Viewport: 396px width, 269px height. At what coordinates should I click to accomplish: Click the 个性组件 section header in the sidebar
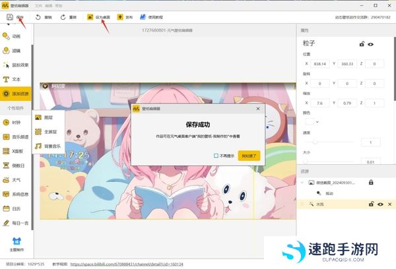coord(16,108)
